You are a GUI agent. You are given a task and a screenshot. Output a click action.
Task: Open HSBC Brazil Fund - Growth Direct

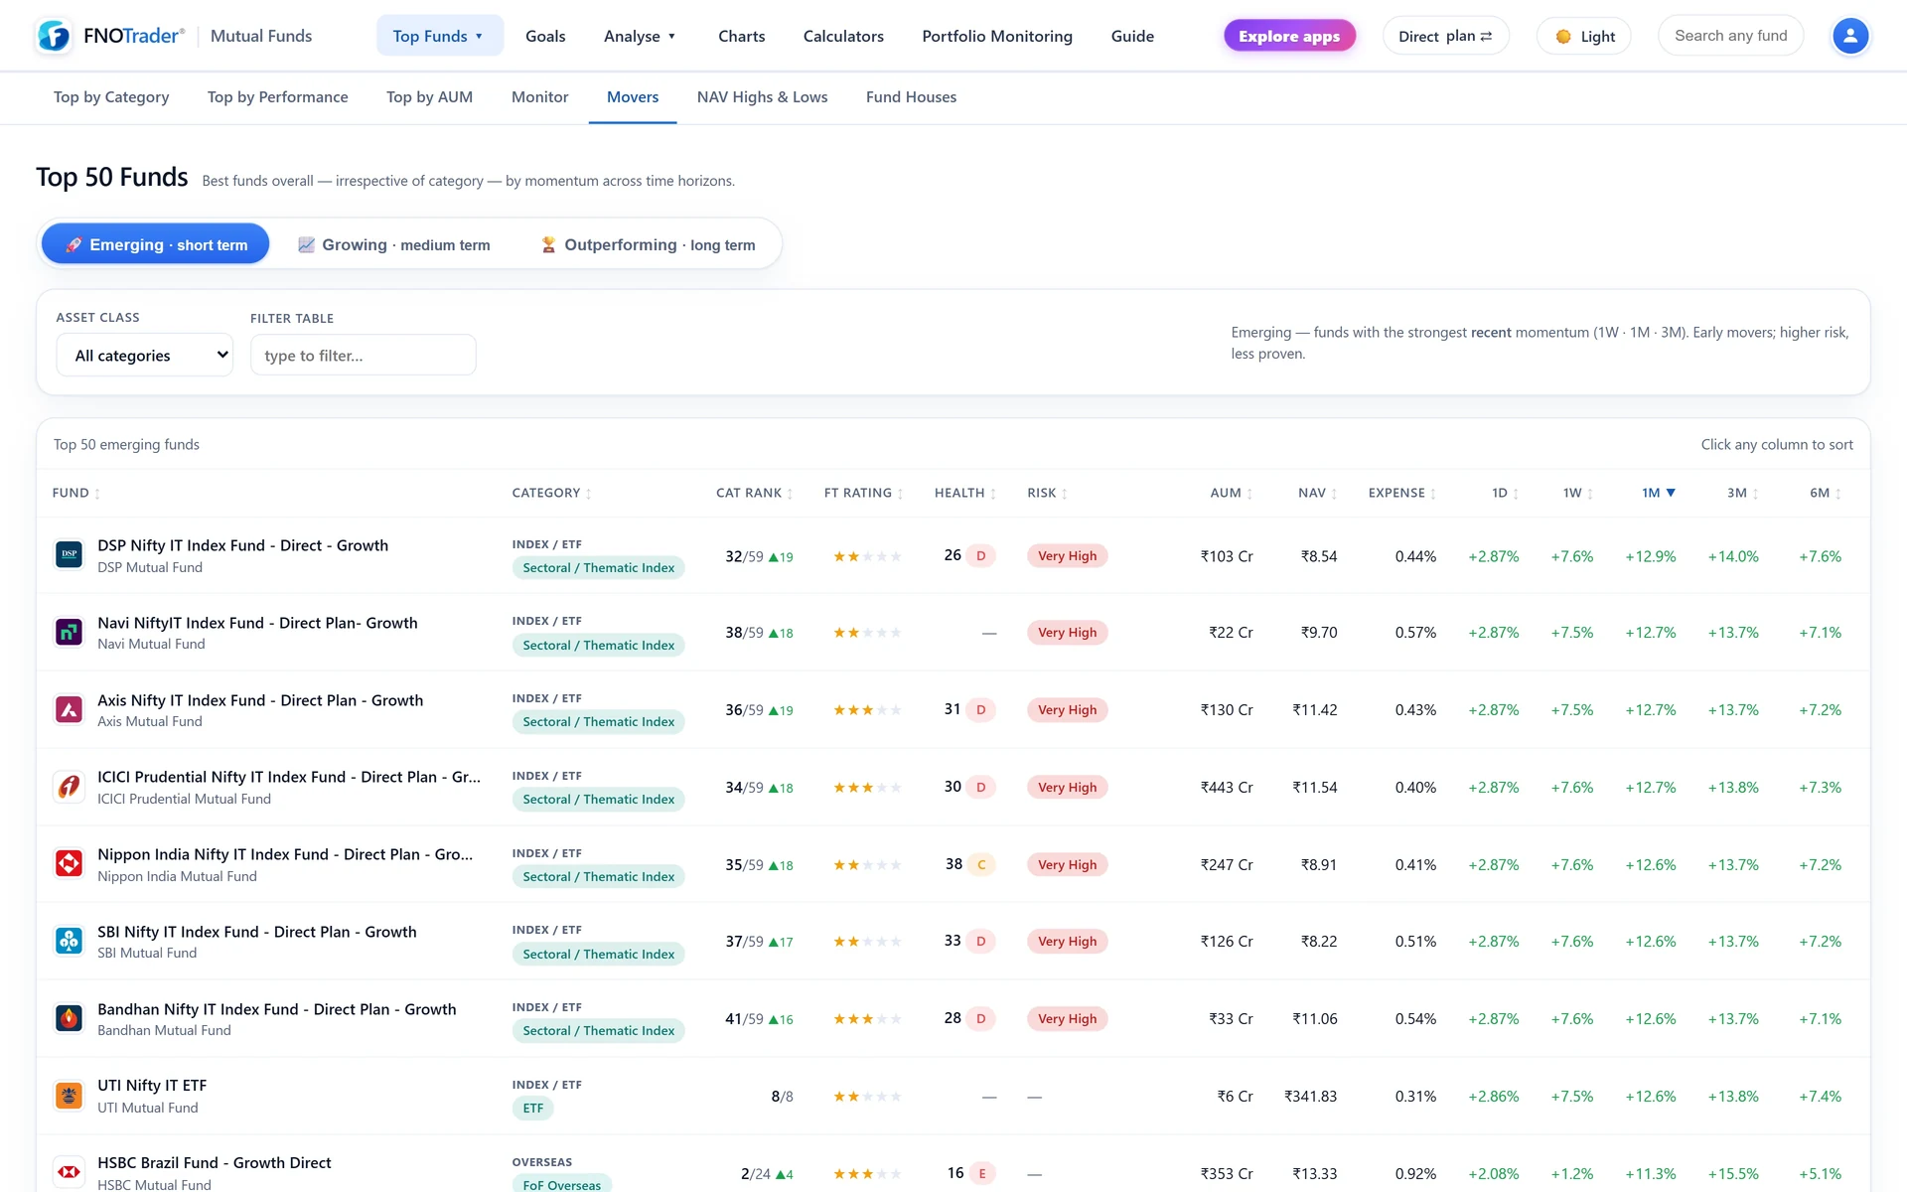tap(215, 1163)
